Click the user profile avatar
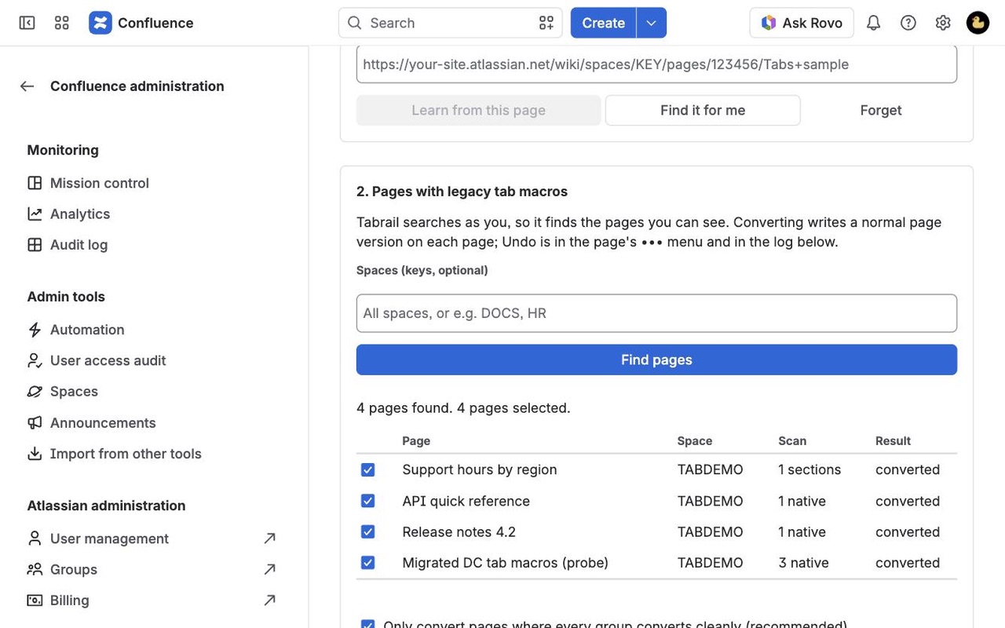The height and width of the screenshot is (628, 1005). coord(978,23)
